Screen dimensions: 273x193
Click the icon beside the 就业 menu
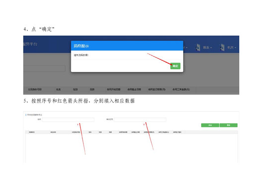tap(198, 47)
